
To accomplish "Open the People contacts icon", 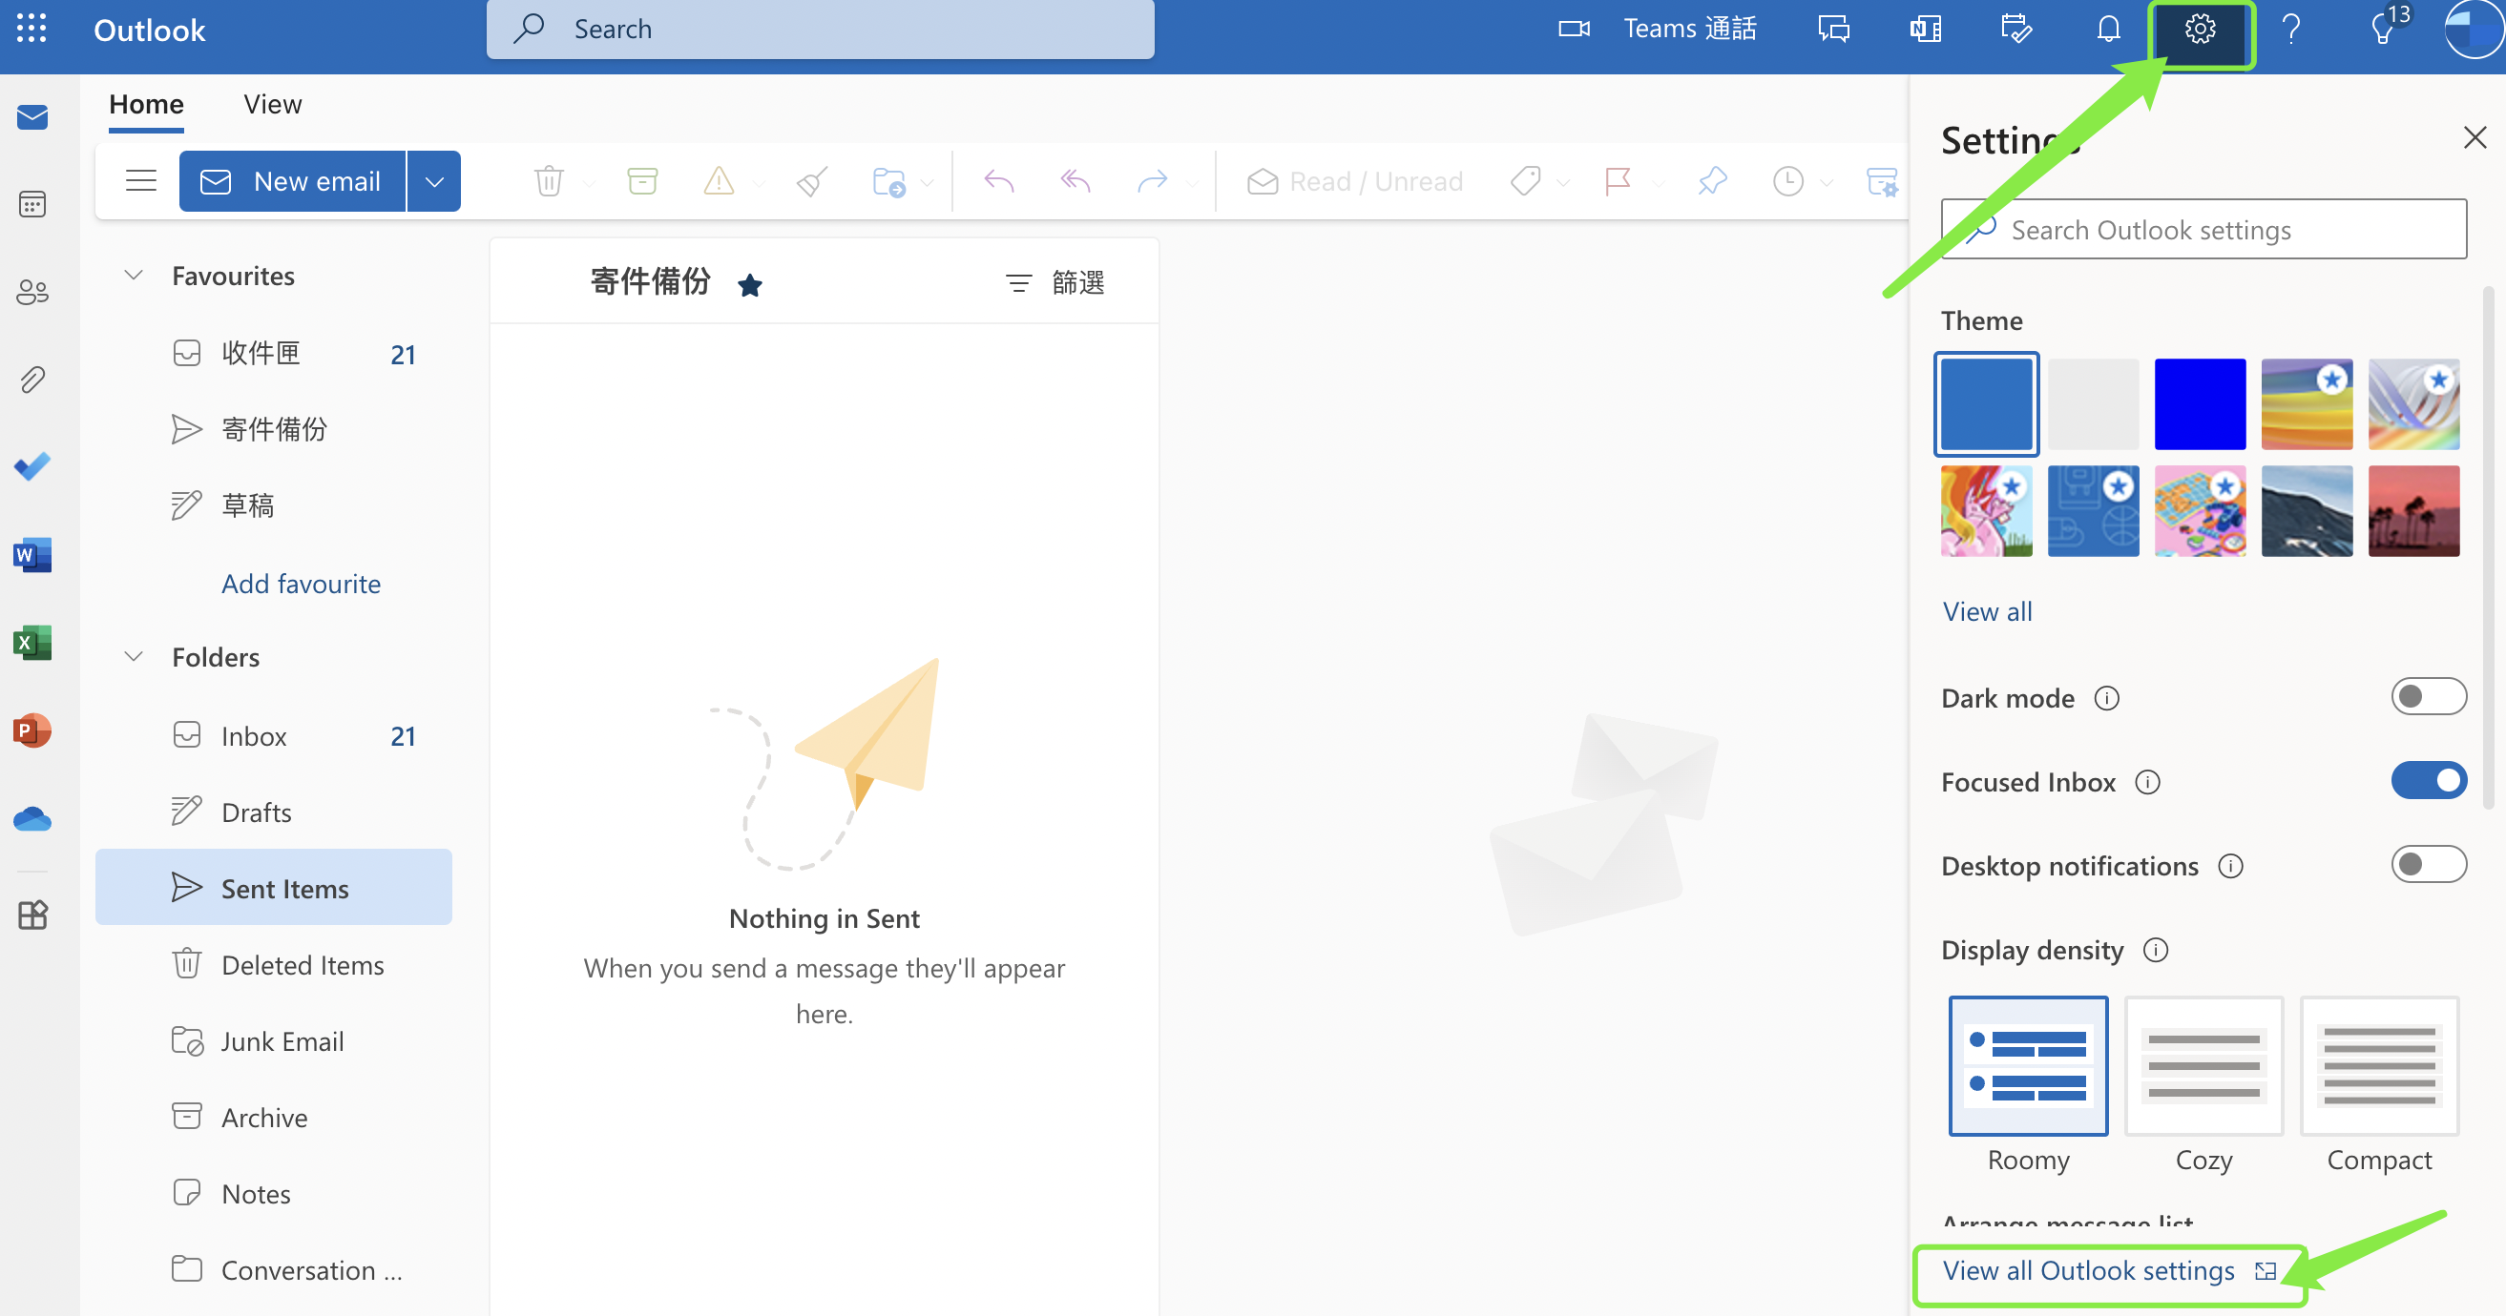I will pyautogui.click(x=32, y=292).
